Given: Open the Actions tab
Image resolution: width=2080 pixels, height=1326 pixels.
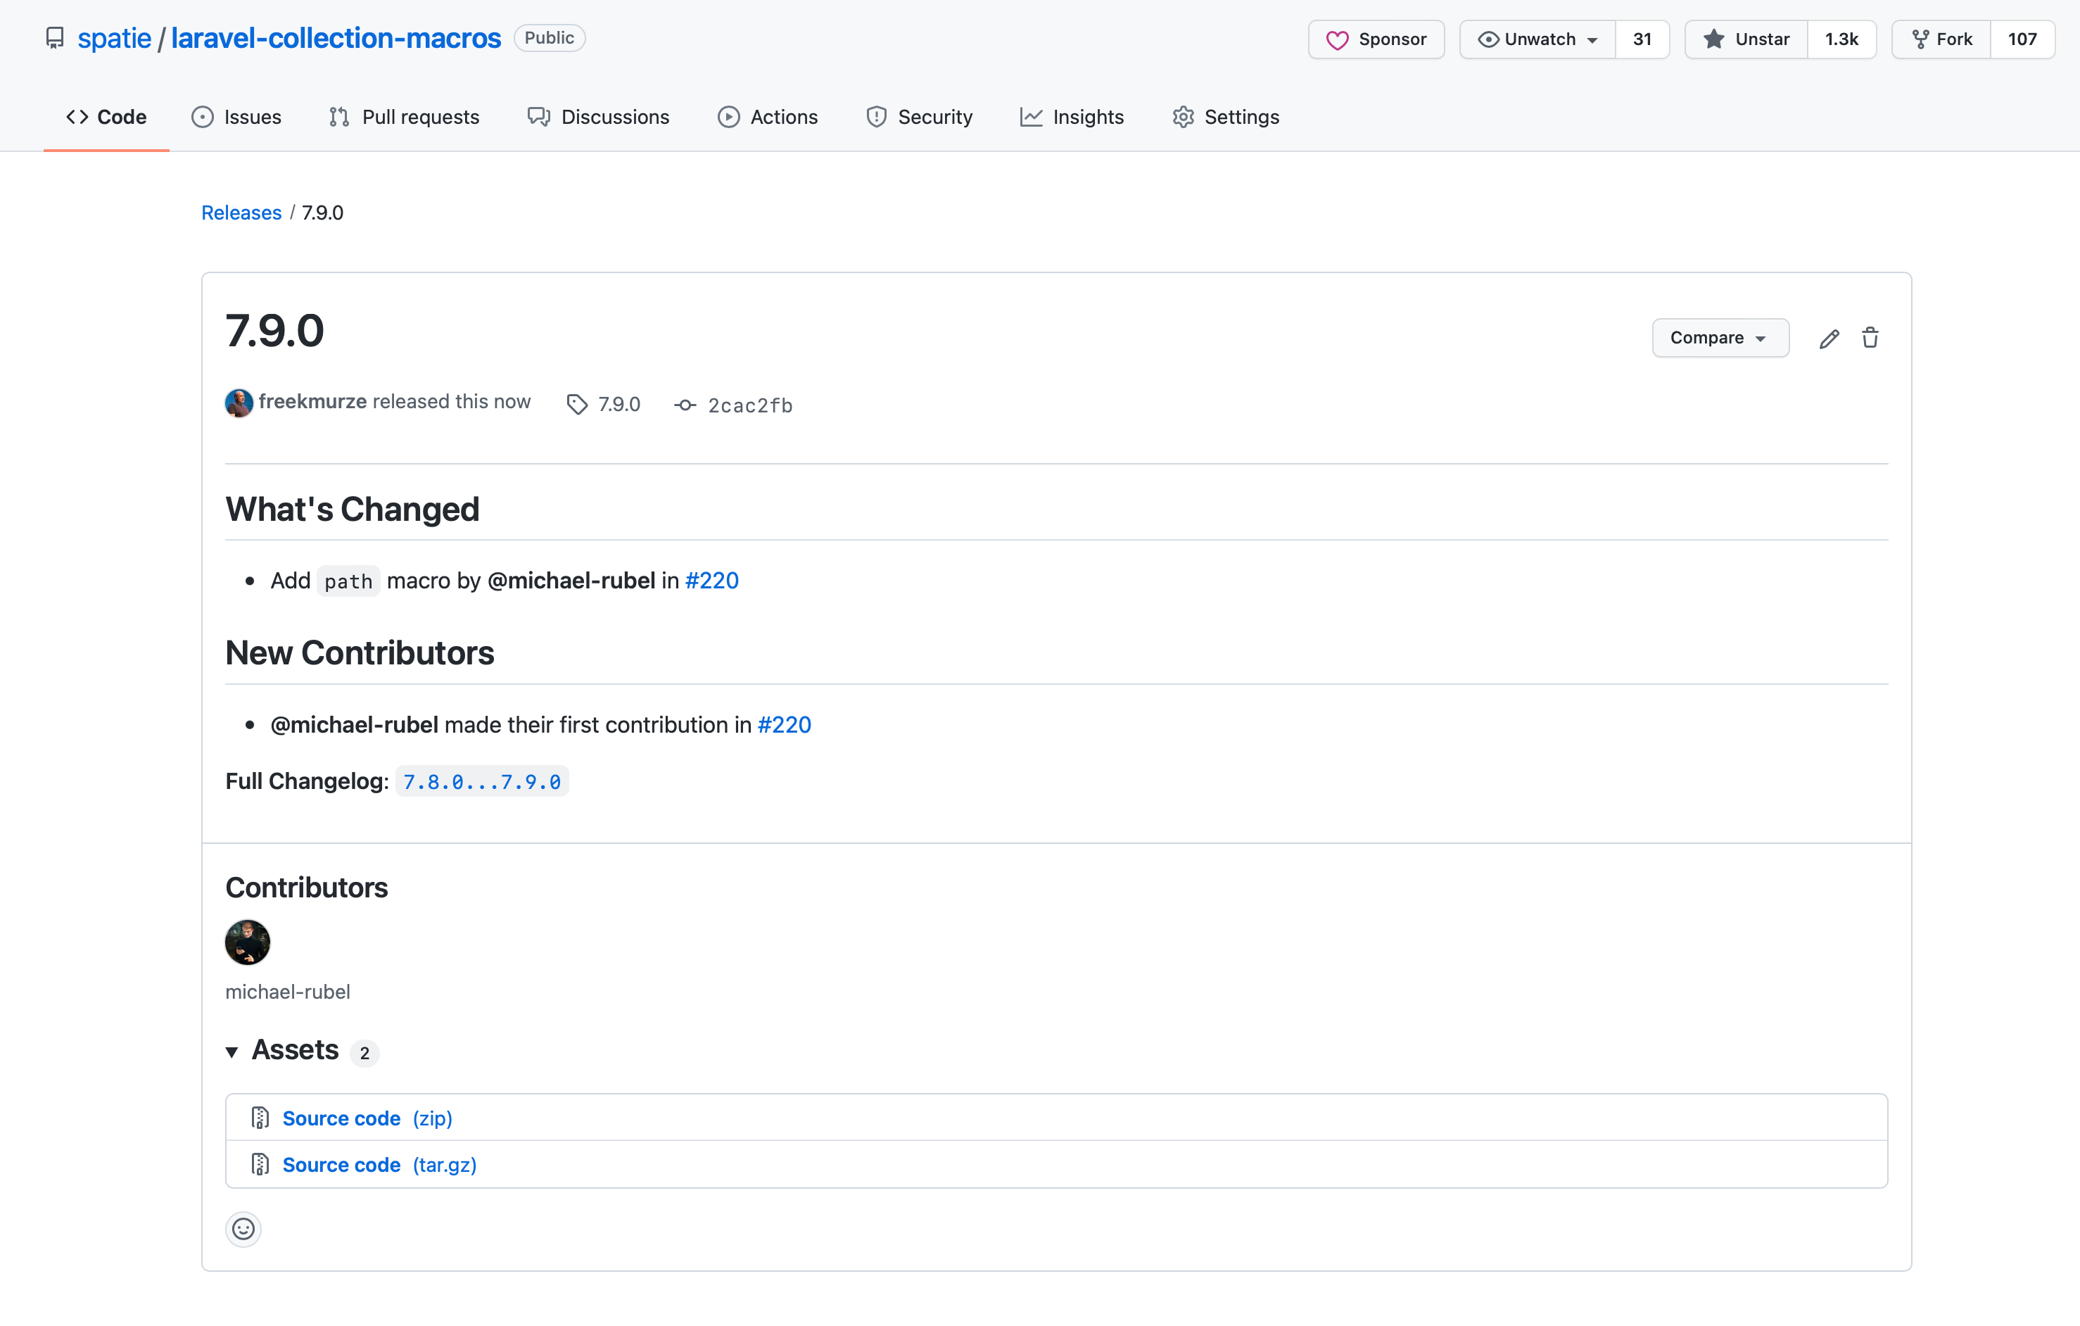Looking at the screenshot, I should (x=767, y=117).
